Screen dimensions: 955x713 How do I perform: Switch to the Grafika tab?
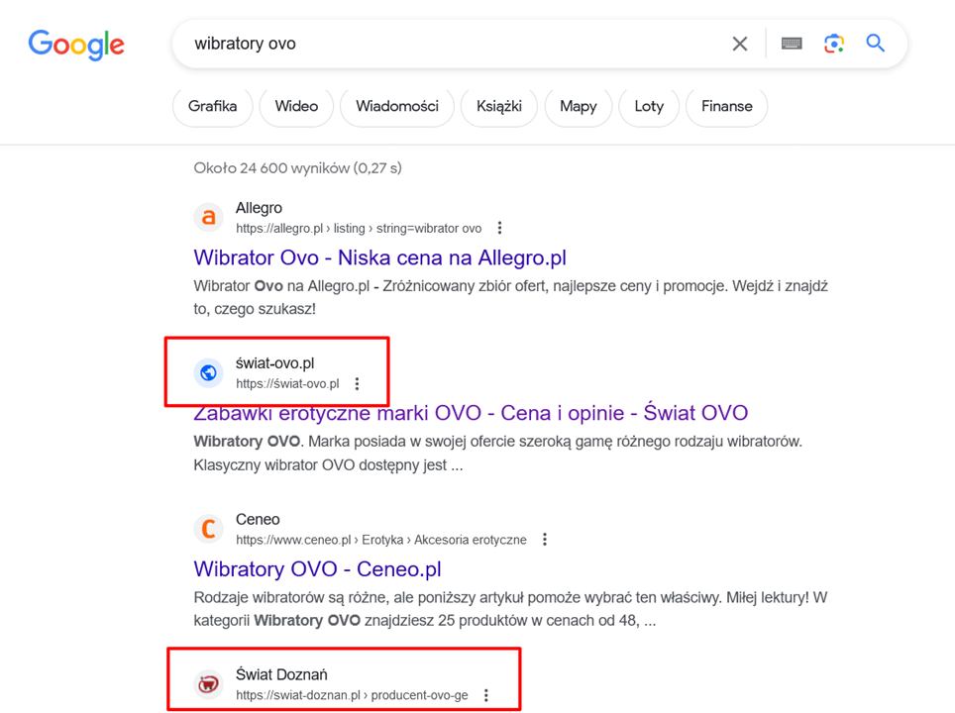click(x=212, y=106)
